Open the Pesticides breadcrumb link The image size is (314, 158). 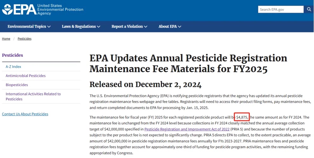tap(24, 39)
